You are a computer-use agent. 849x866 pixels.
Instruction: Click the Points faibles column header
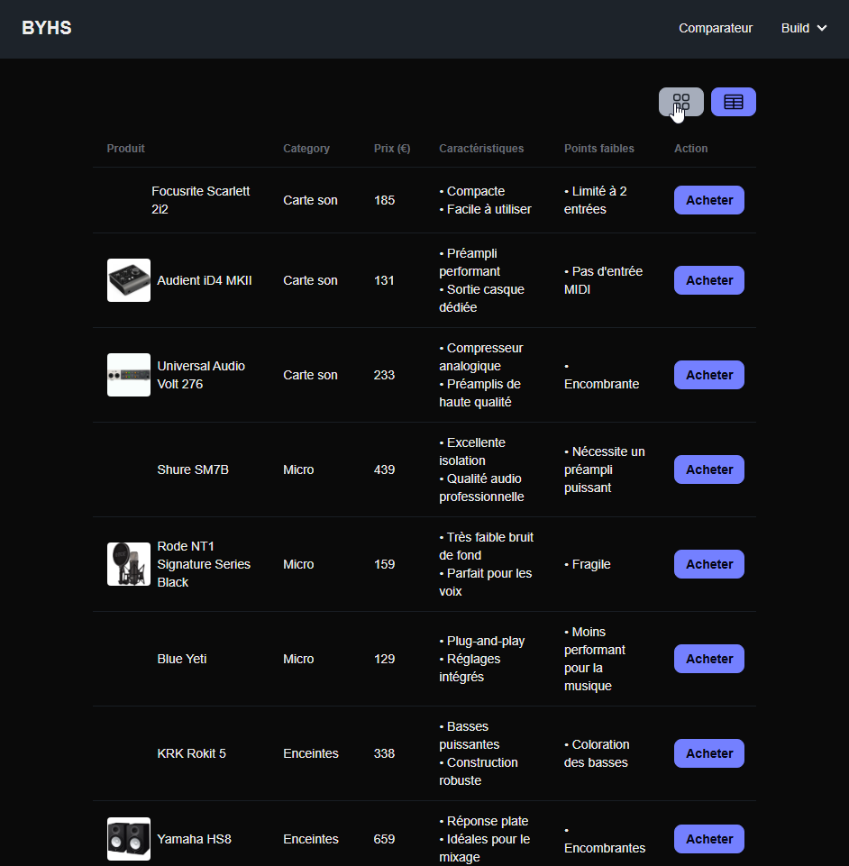click(x=598, y=149)
